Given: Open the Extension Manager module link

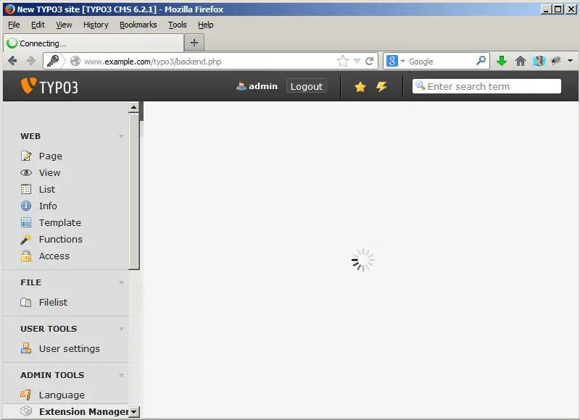Looking at the screenshot, I should tap(83, 411).
